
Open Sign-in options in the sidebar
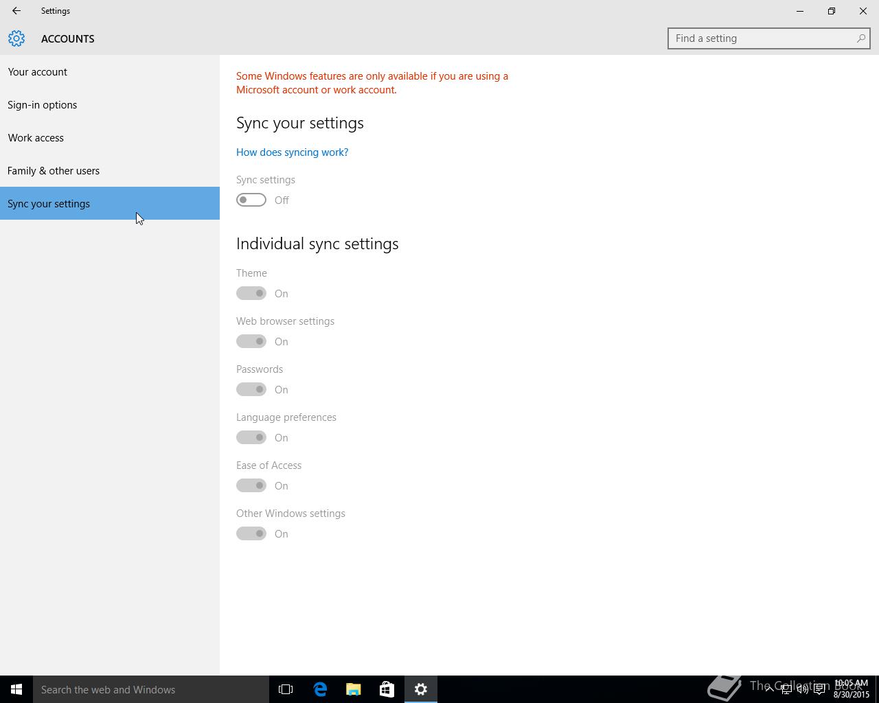pos(110,104)
